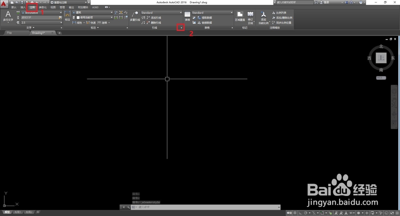Click the help keyword search field

click(x=295, y=2)
